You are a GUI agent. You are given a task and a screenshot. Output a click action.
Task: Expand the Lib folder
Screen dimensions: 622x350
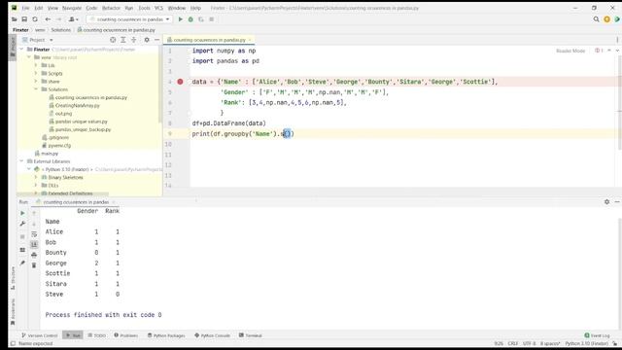[x=36, y=65]
